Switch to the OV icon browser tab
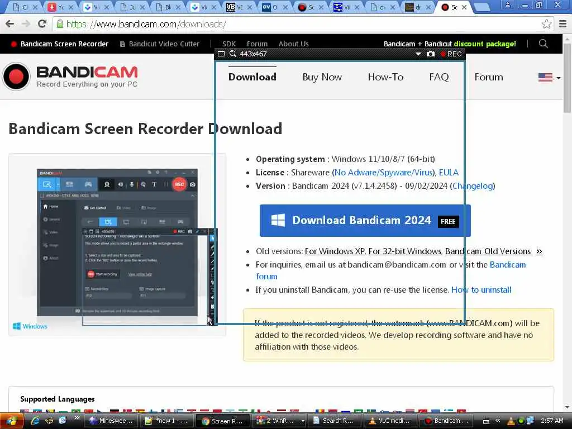Viewport: 572px width, 429px height. (274, 7)
